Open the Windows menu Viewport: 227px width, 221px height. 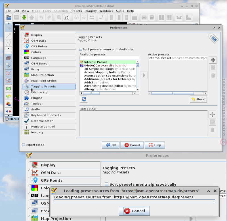(x=106, y=11)
